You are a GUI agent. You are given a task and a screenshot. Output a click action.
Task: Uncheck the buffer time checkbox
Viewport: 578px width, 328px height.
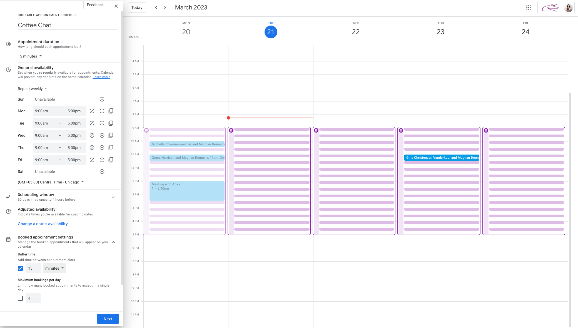pos(20,268)
